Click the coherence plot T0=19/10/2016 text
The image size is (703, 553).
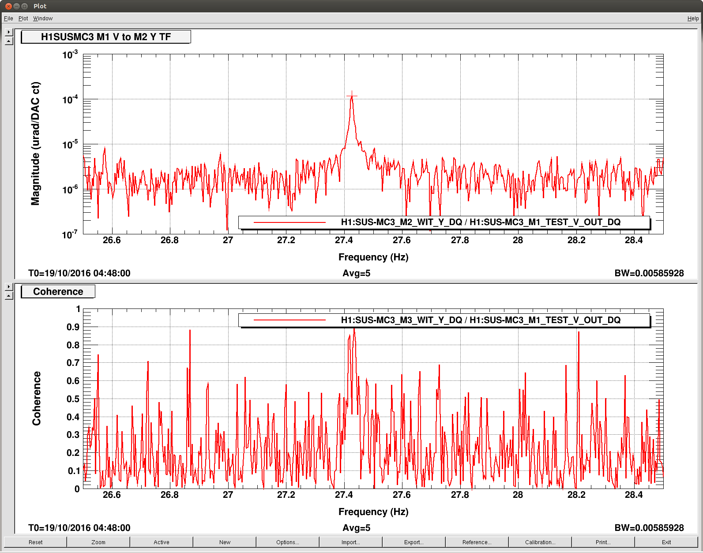pos(79,528)
